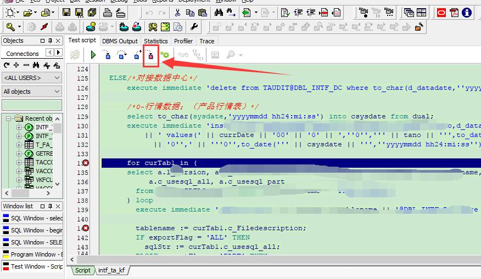
Task: Select the Test script tab
Action: [82, 41]
